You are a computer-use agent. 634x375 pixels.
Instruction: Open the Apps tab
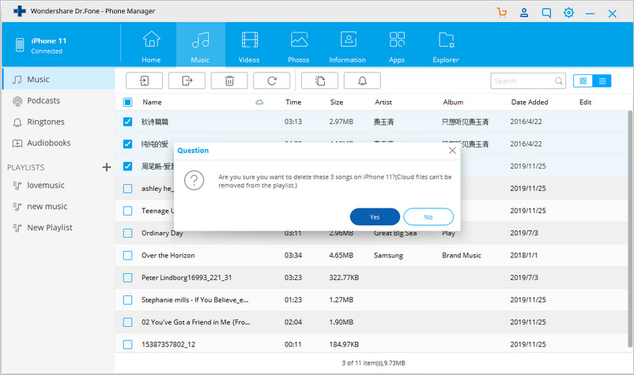pos(397,47)
